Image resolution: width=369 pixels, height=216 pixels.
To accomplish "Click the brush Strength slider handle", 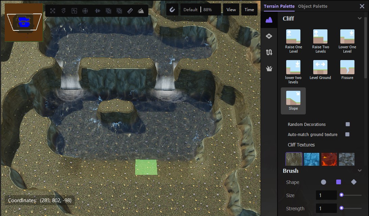I will 342,208.
